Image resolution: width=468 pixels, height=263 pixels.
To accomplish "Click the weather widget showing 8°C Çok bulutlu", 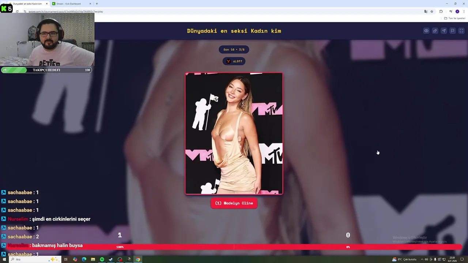I will (x=404, y=259).
